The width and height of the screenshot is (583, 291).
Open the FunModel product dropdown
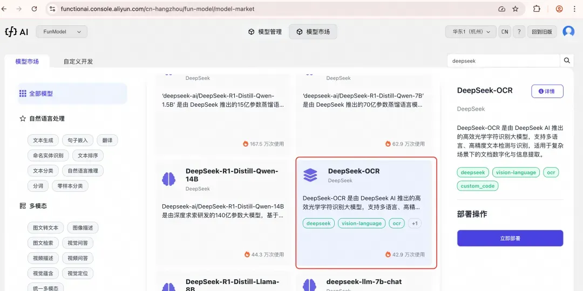pyautogui.click(x=62, y=32)
